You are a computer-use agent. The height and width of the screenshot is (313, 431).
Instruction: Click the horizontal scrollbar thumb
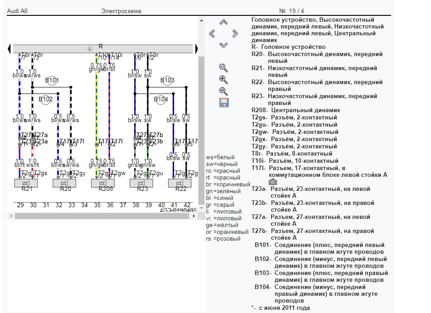pos(102,216)
